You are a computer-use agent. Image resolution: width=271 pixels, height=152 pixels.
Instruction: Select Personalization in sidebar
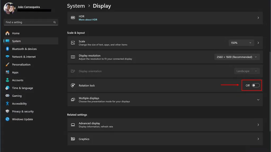click(x=31, y=64)
